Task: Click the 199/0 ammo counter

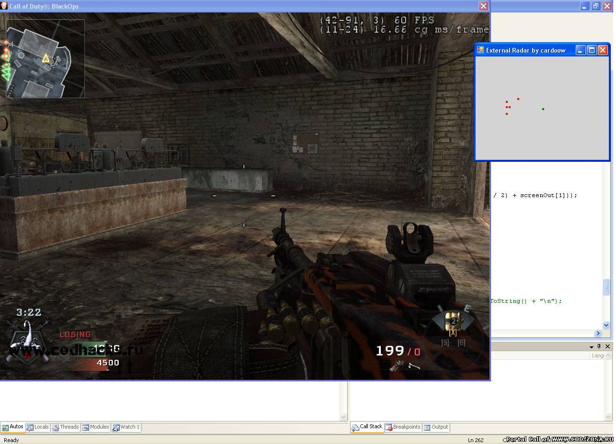Action: coord(398,351)
